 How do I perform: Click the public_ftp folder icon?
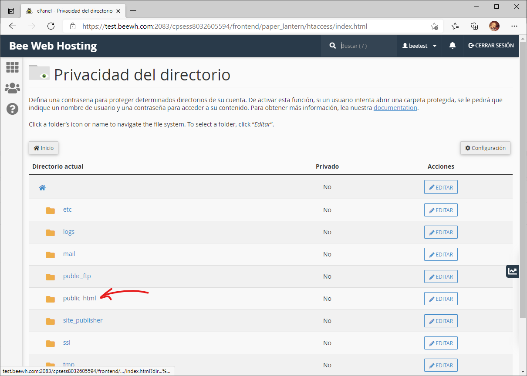(x=51, y=277)
